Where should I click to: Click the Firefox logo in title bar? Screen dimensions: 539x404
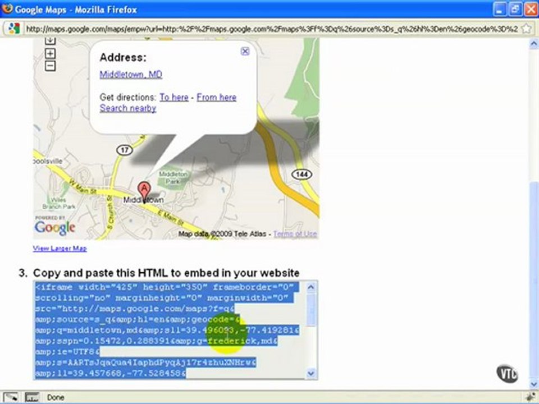coord(7,8)
